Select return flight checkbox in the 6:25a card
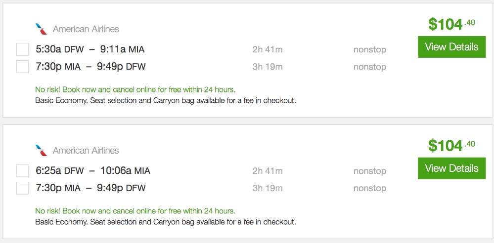 point(22,188)
